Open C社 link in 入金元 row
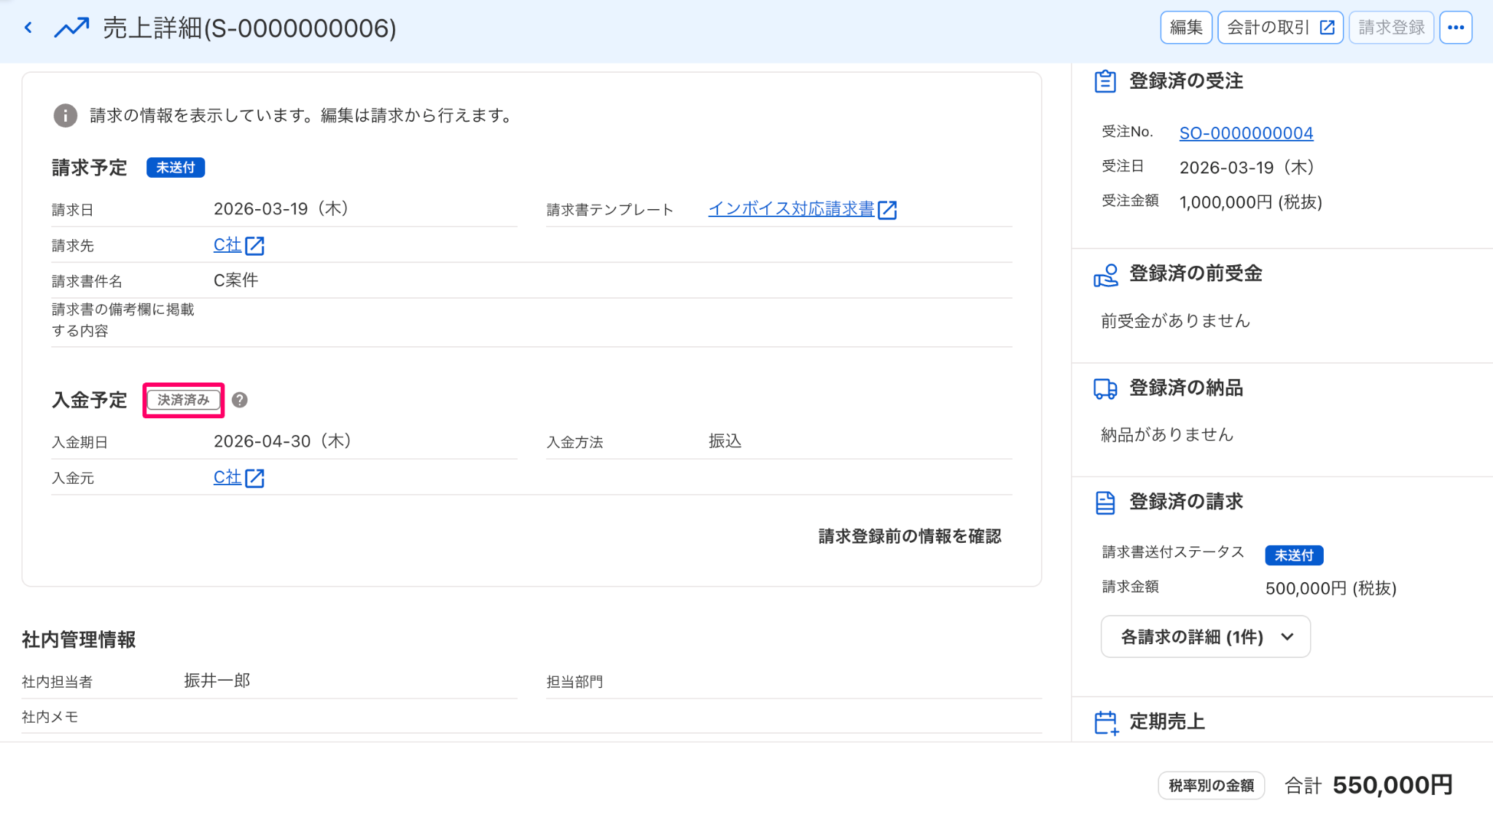1493x819 pixels. click(227, 477)
